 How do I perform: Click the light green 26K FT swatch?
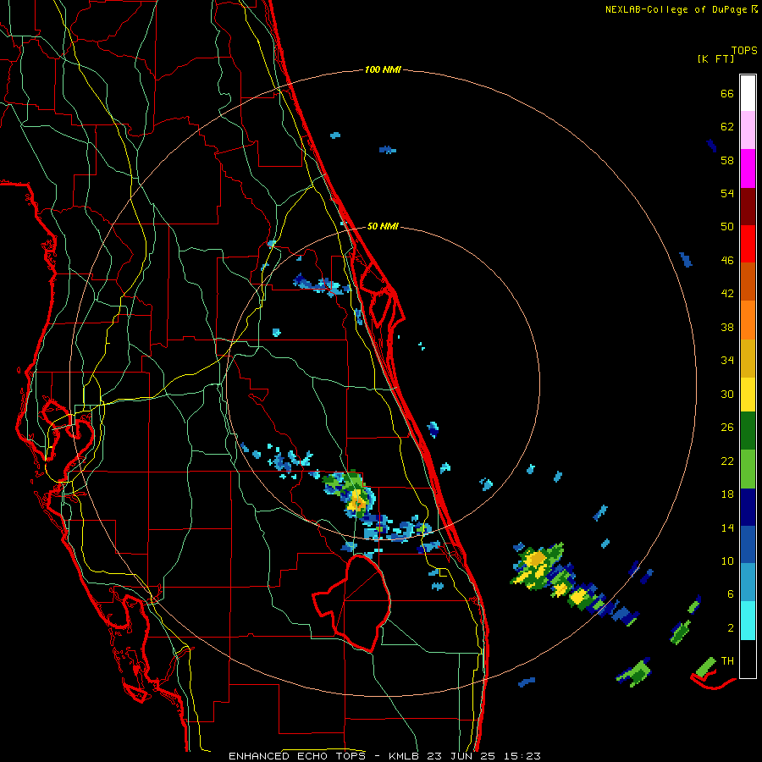pyautogui.click(x=748, y=469)
